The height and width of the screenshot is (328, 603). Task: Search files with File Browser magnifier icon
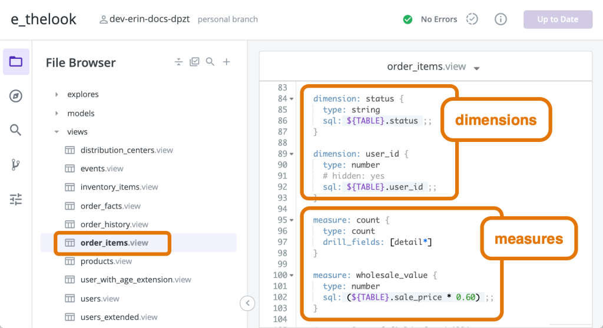pos(210,62)
